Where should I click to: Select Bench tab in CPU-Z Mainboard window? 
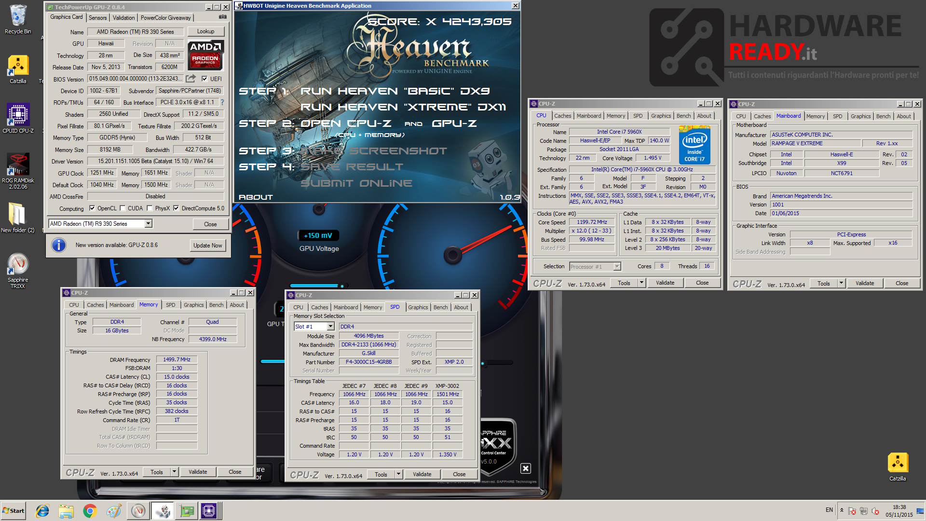pyautogui.click(x=883, y=116)
